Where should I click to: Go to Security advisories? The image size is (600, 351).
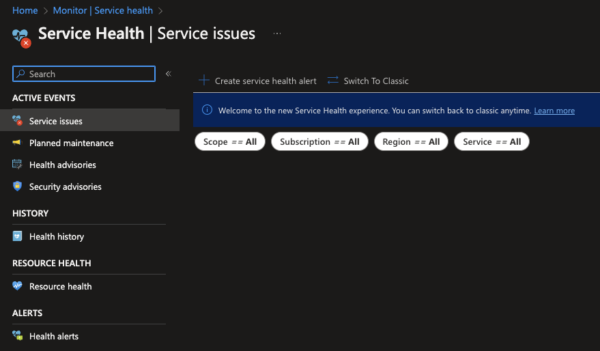66,187
